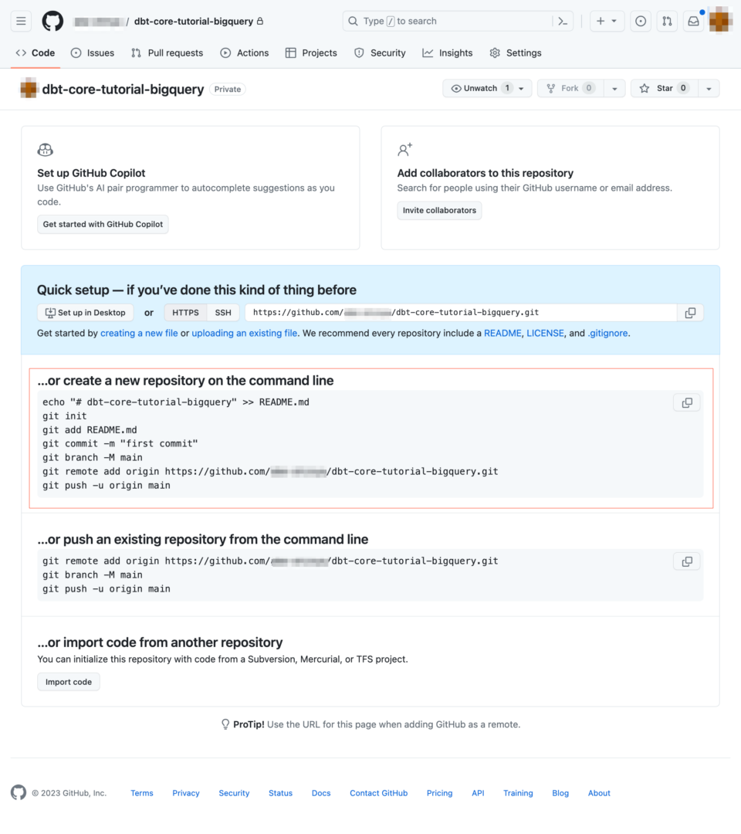Open your pull requests via the header icon
The image size is (741, 834).
666,21
